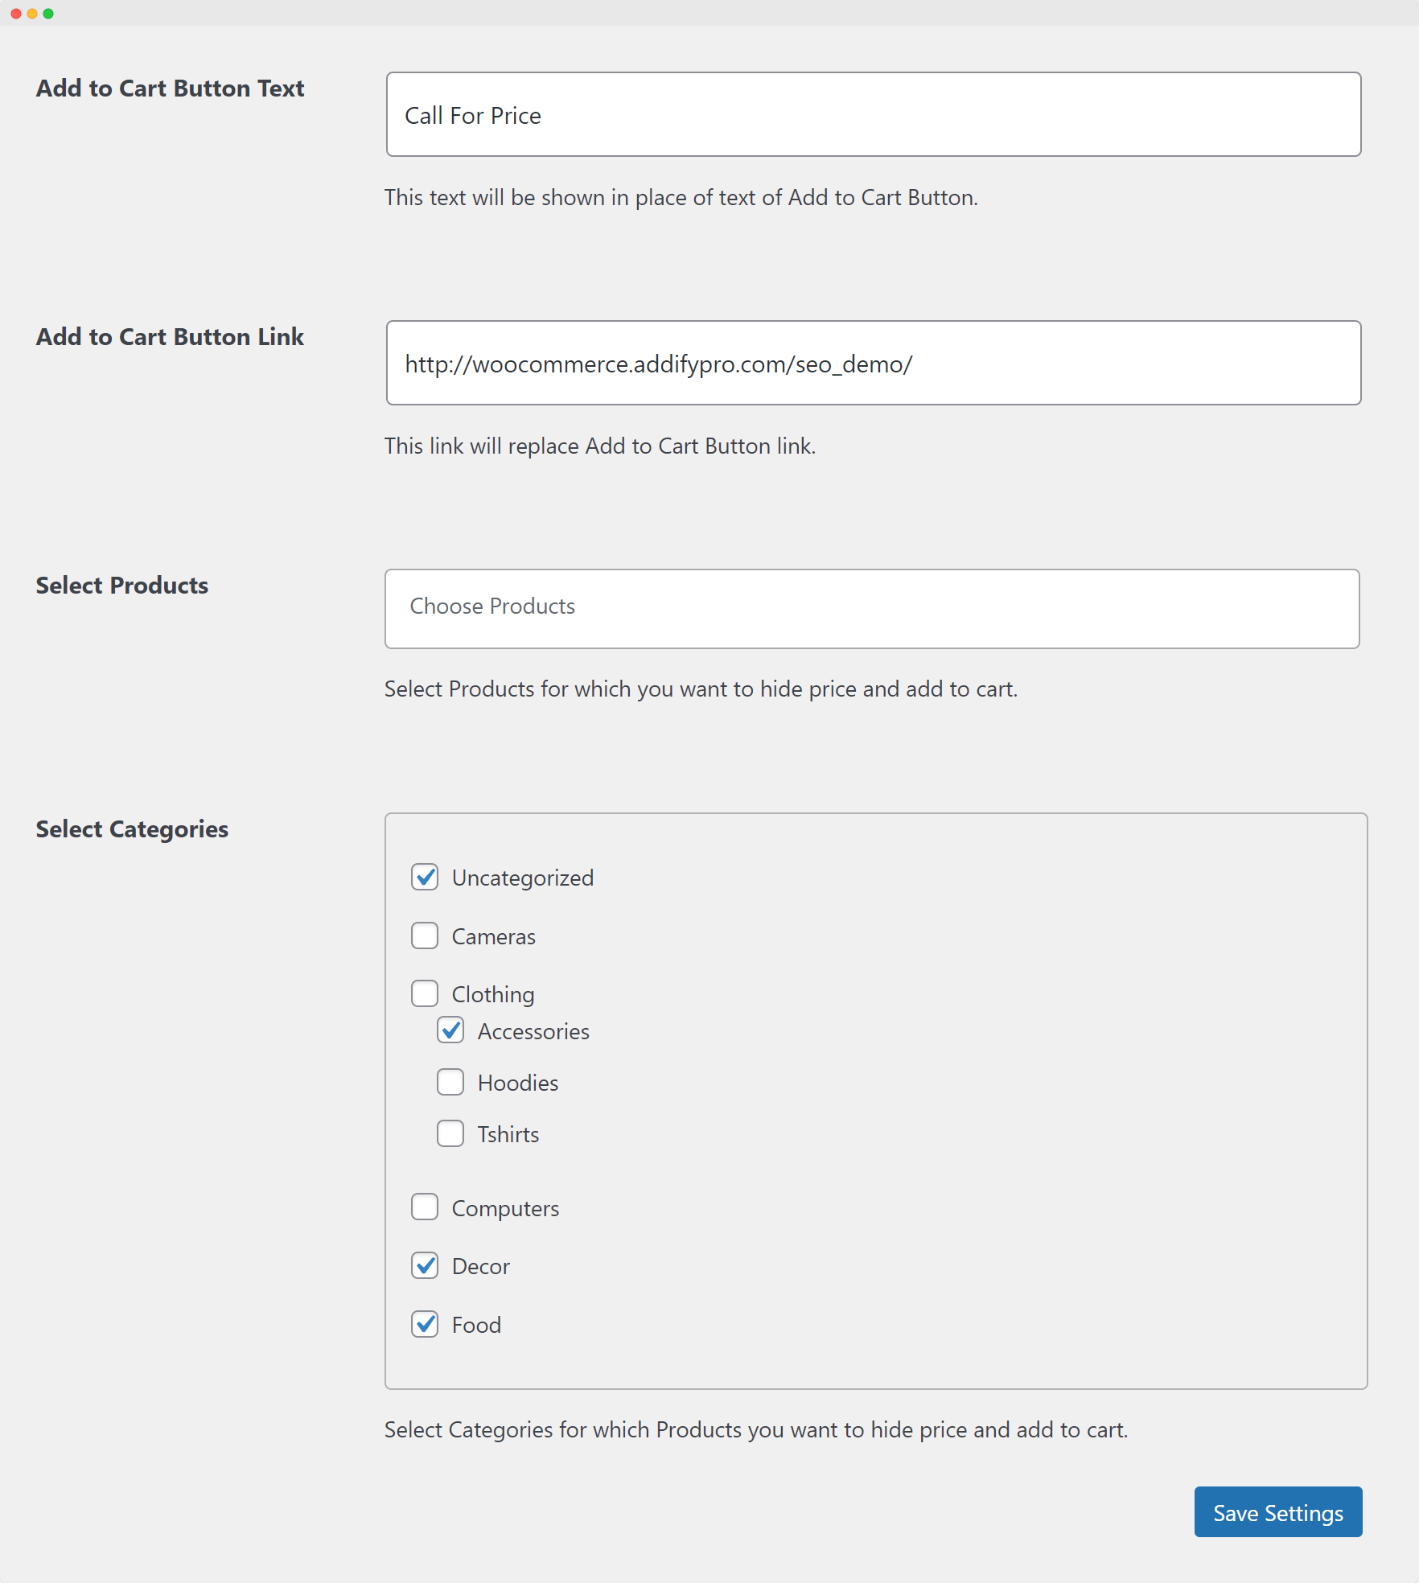Uncheck the Food category checkbox
Image resolution: width=1419 pixels, height=1583 pixels.
(x=425, y=1324)
